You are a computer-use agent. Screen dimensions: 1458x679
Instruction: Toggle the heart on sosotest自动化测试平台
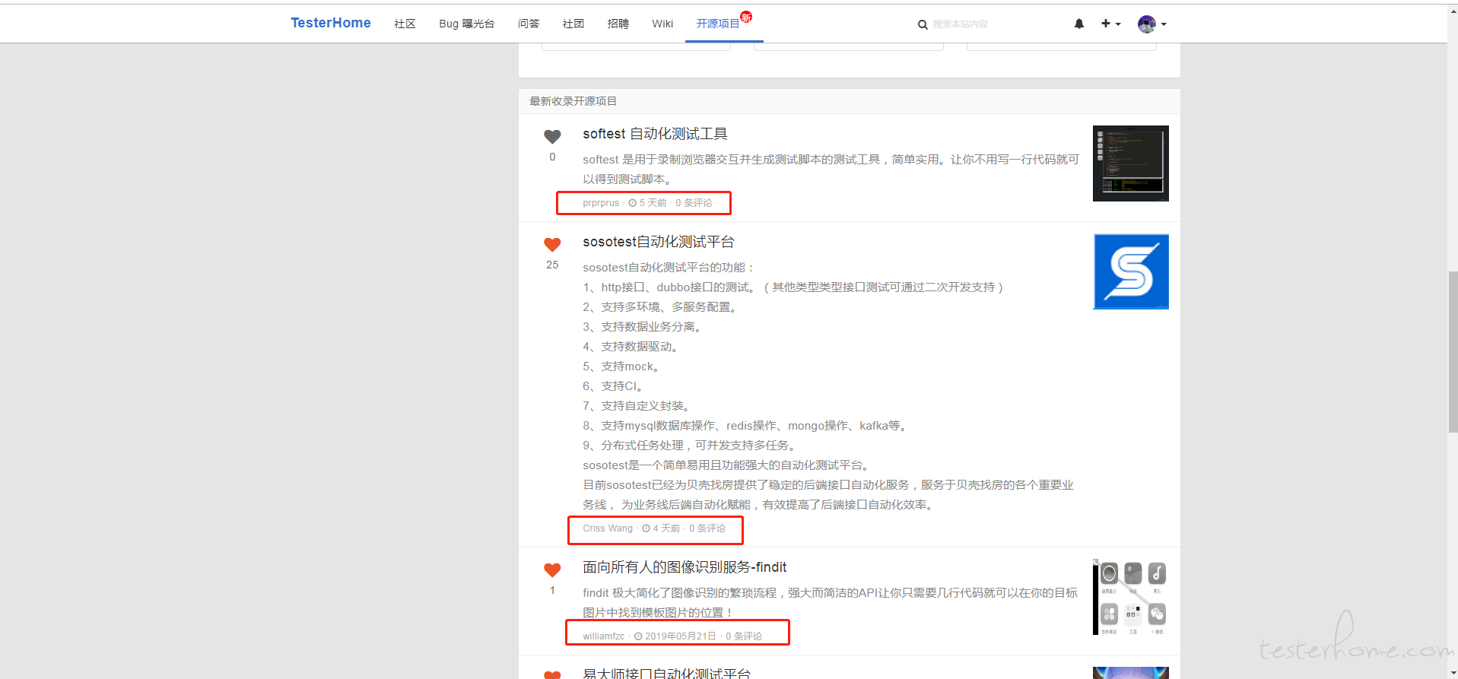(x=552, y=245)
